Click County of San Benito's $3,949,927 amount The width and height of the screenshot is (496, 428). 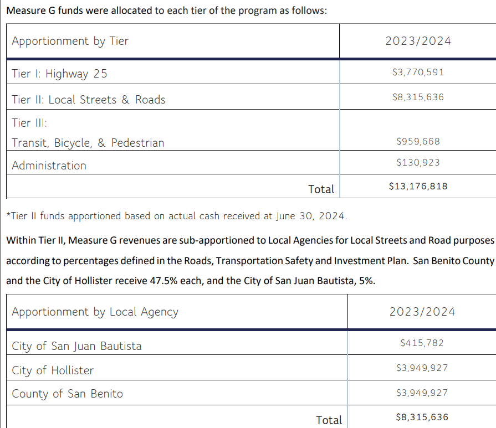coord(422,393)
